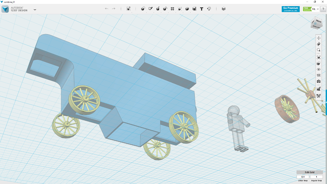Screen dimensions: 327x184
Task: Open the Material tool icon
Action: click(224, 9)
